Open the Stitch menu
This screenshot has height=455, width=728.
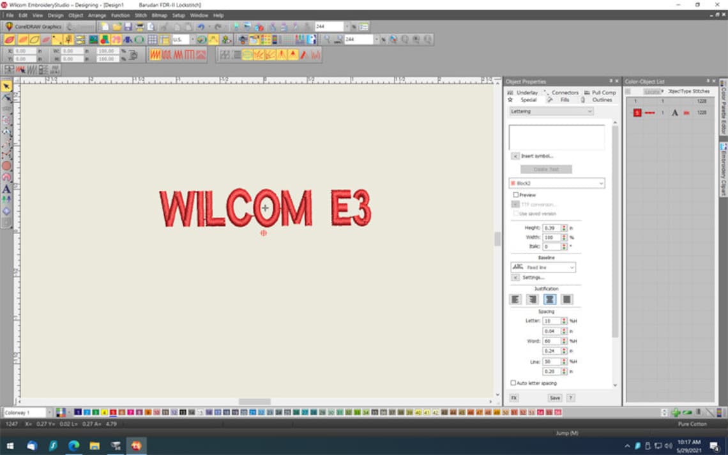140,15
